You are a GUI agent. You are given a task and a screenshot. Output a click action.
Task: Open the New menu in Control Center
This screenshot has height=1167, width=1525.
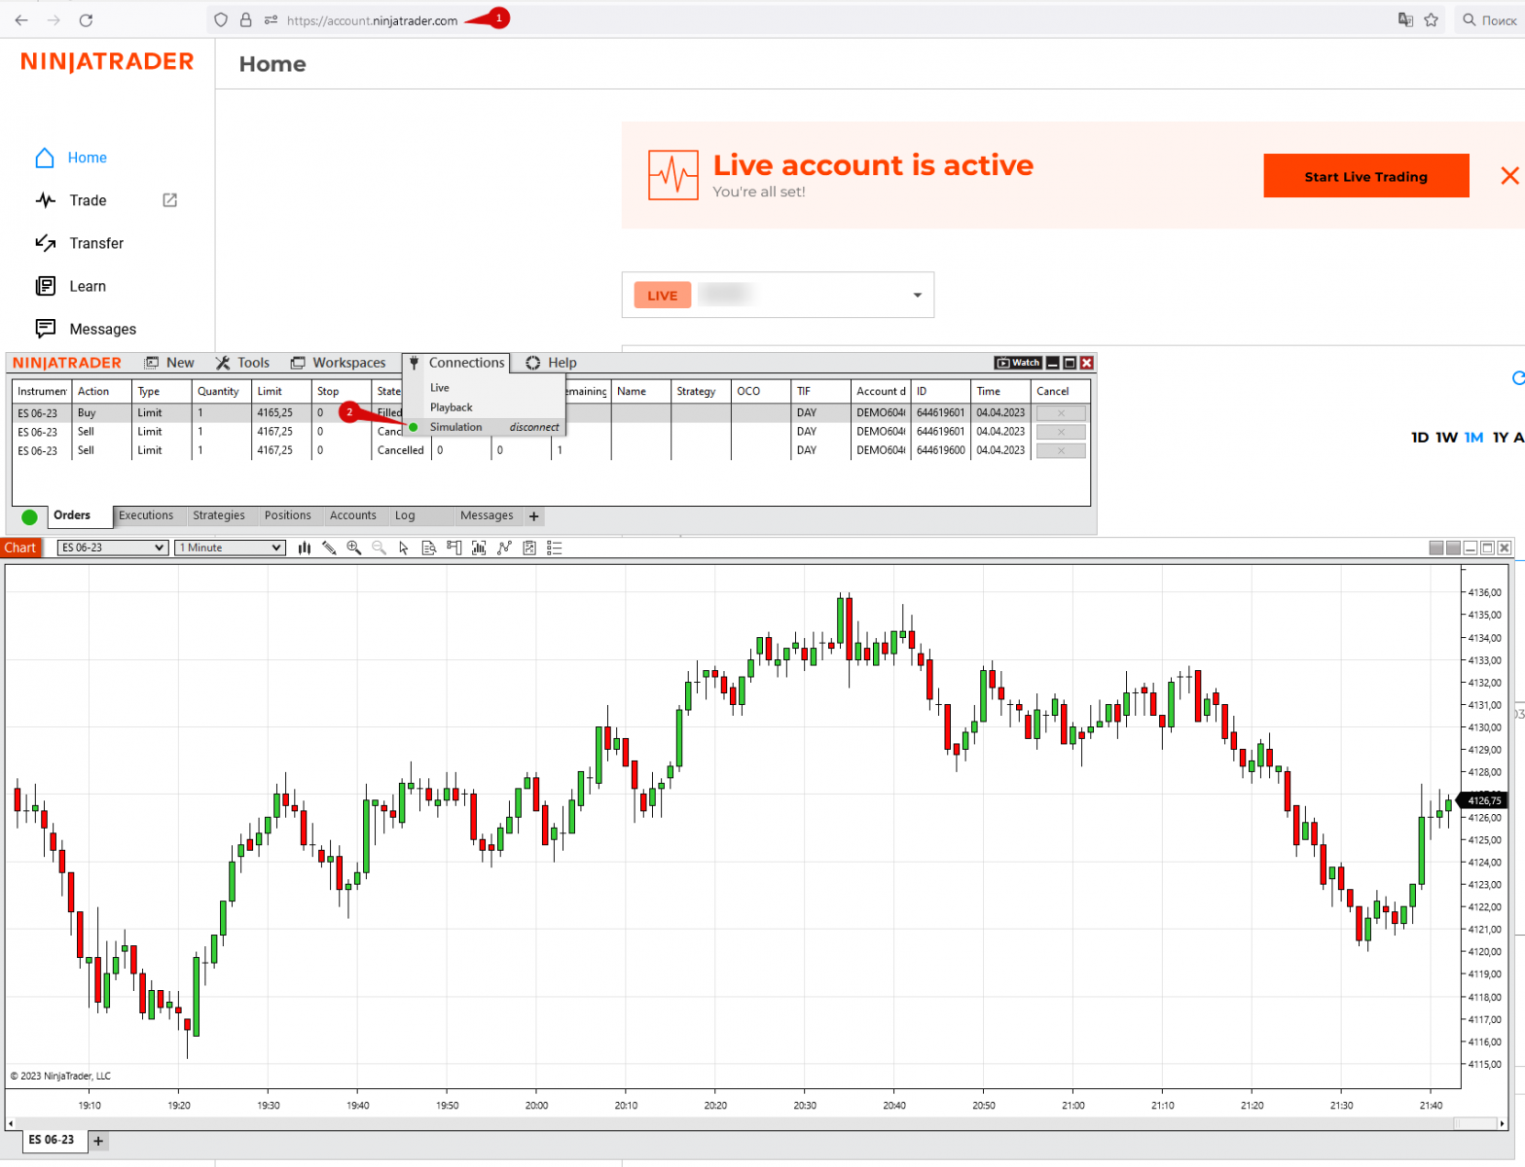169,363
